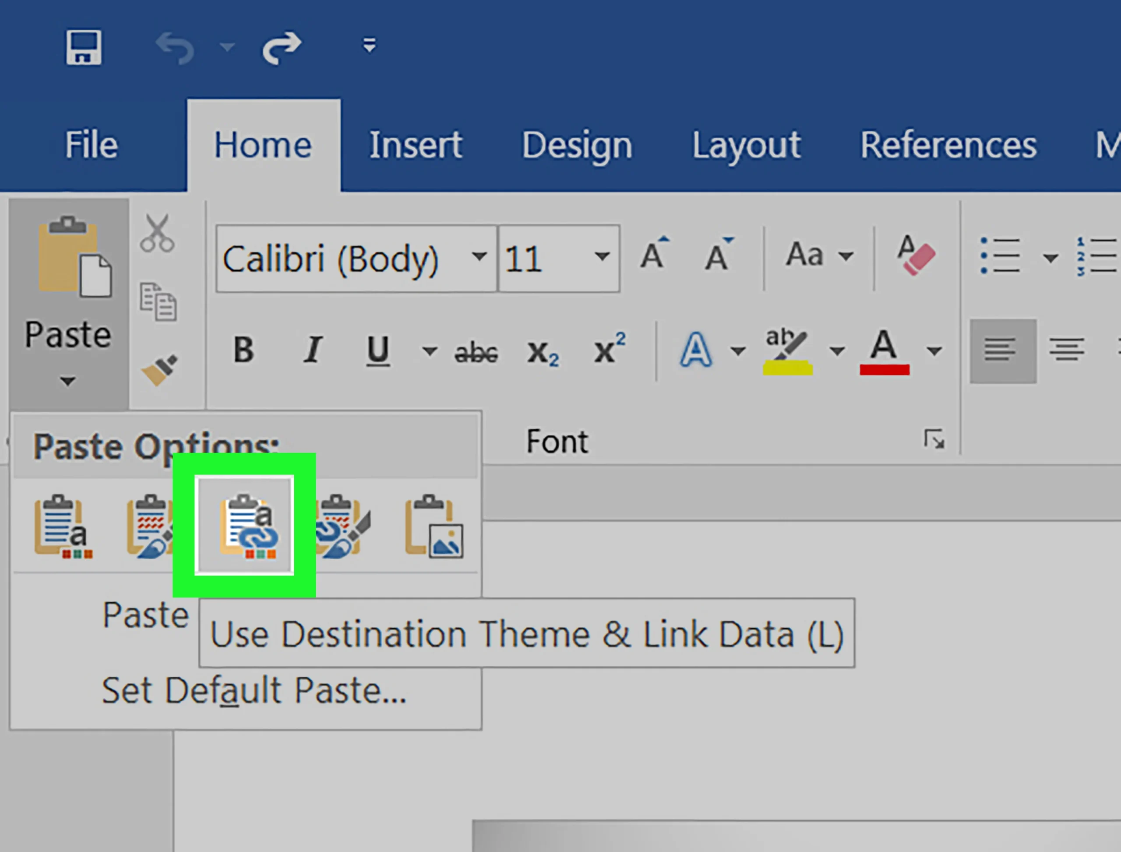Click the Decrease Font Size icon
1121x852 pixels.
(x=719, y=254)
